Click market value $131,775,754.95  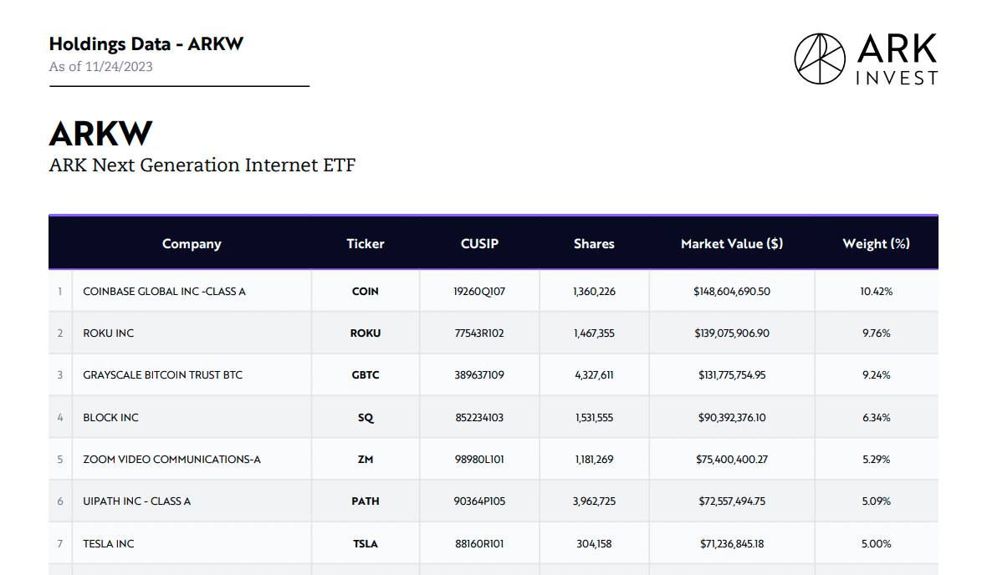tap(732, 375)
